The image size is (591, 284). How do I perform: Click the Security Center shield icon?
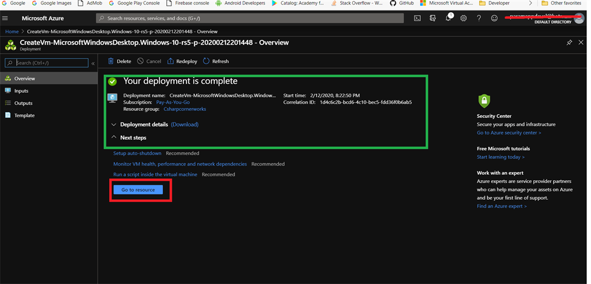(484, 100)
